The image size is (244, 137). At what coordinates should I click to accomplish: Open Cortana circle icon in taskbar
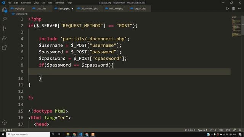click(53, 134)
